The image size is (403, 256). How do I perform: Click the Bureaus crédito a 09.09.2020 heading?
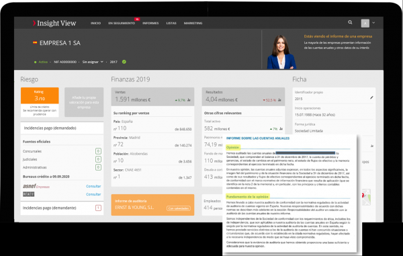(46, 177)
